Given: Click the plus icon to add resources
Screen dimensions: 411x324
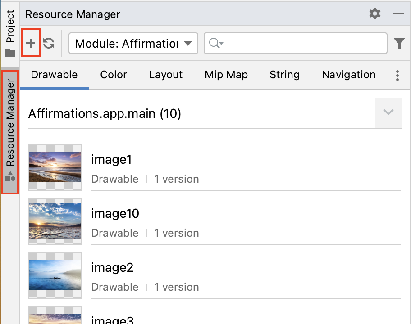Looking at the screenshot, I should point(31,43).
